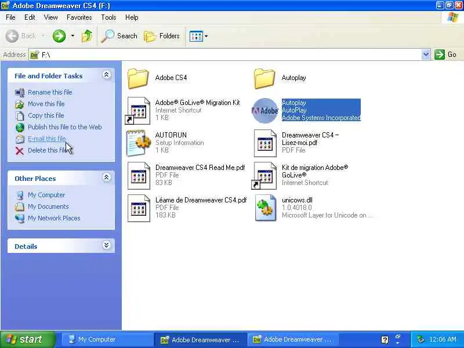
Task: Click the E-mail this file link
Action: [47, 139]
